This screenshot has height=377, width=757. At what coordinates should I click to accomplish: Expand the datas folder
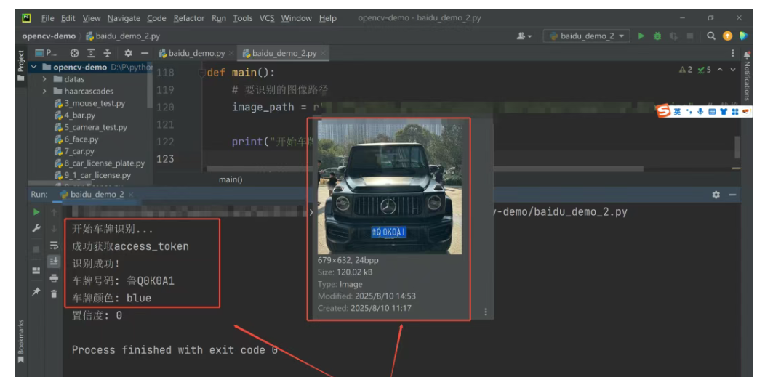(44, 79)
